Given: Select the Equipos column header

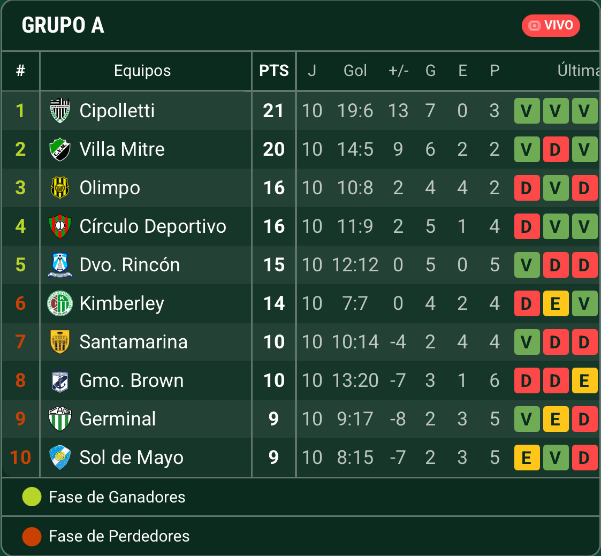Looking at the screenshot, I should pos(142,71).
